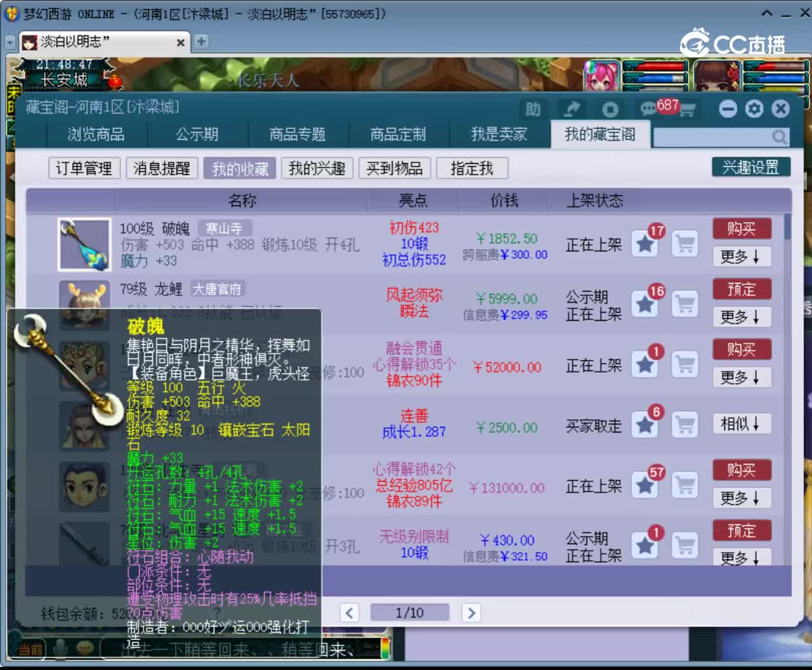
Task: Open the 龙鲤 pet thumbnail
Action: coord(84,305)
